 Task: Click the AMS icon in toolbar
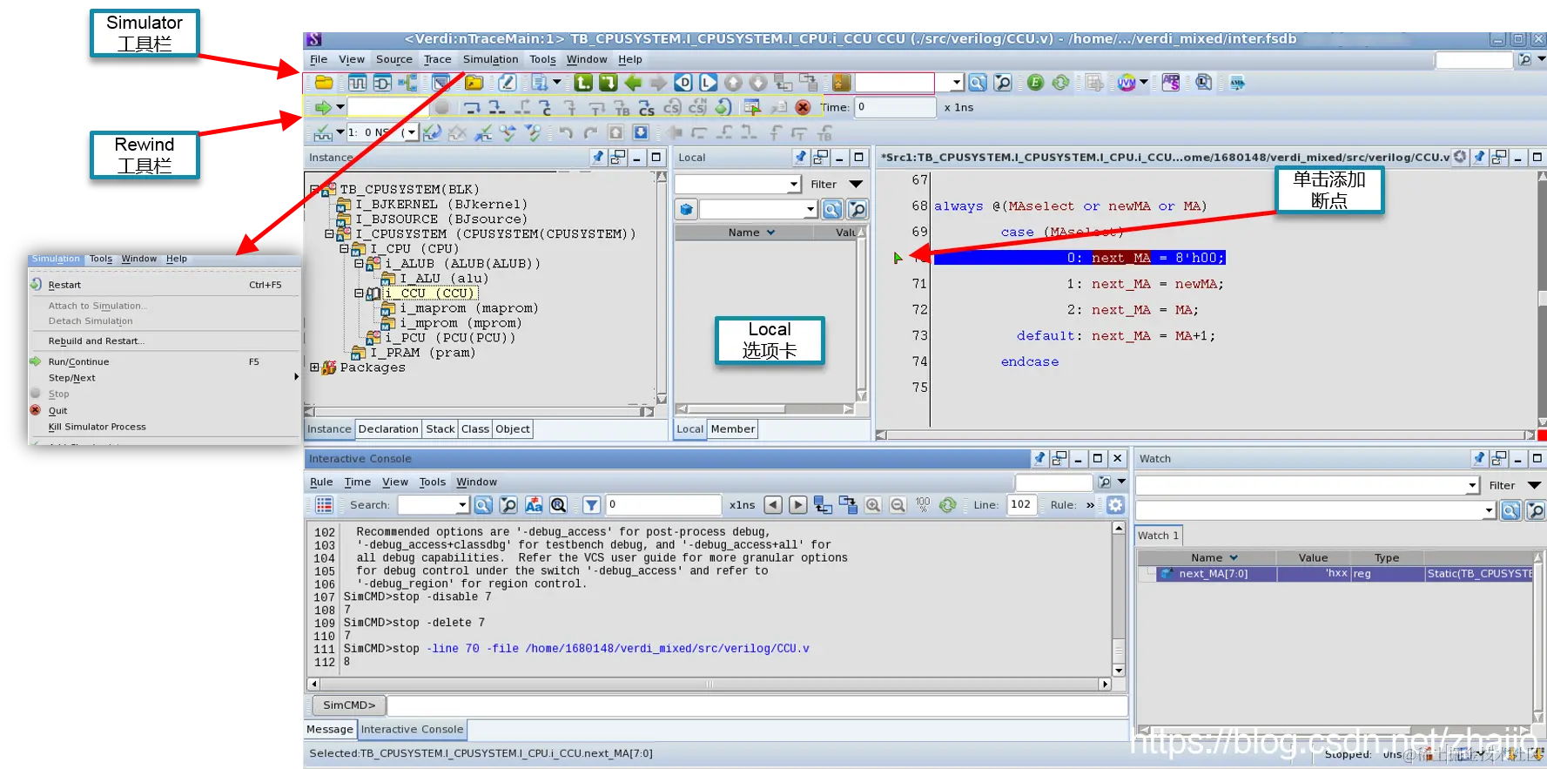click(1237, 83)
